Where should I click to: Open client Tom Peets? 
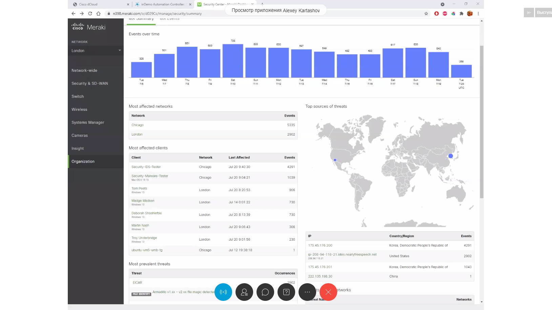139,188
